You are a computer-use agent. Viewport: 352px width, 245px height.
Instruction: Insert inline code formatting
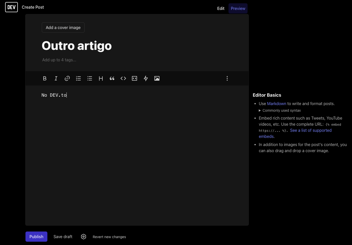[x=123, y=78]
